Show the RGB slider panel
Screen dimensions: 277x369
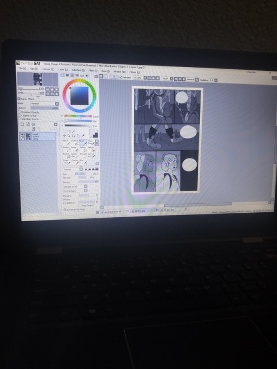click(67, 75)
